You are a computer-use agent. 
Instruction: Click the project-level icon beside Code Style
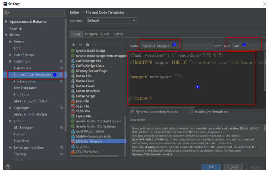pyautogui.click(x=61, y=61)
